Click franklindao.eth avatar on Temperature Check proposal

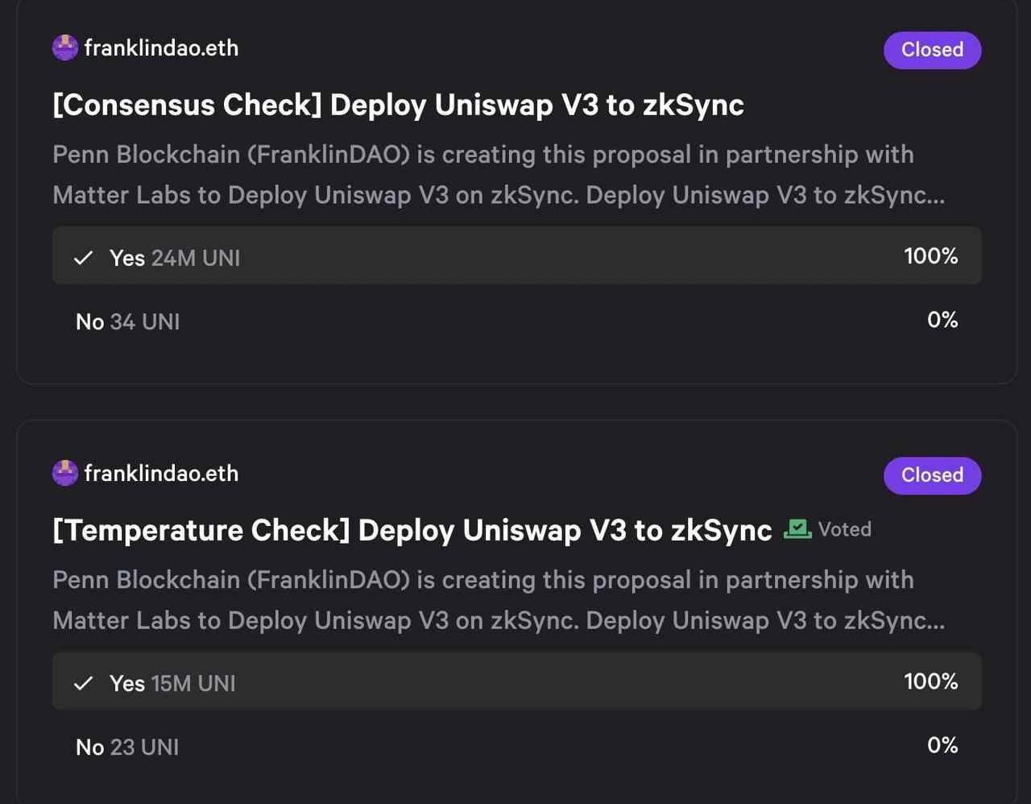pos(65,473)
